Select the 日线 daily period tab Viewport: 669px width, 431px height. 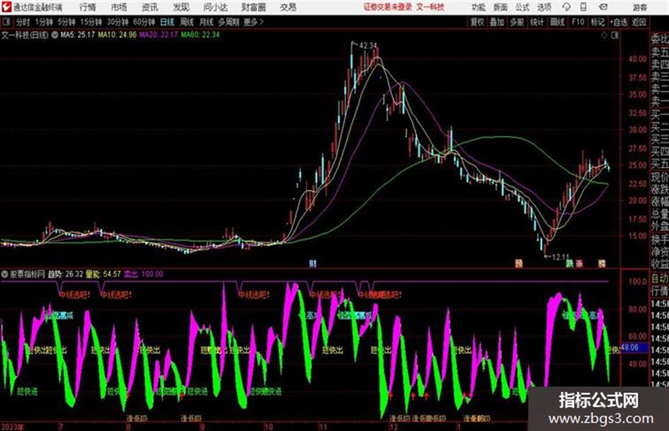(167, 22)
